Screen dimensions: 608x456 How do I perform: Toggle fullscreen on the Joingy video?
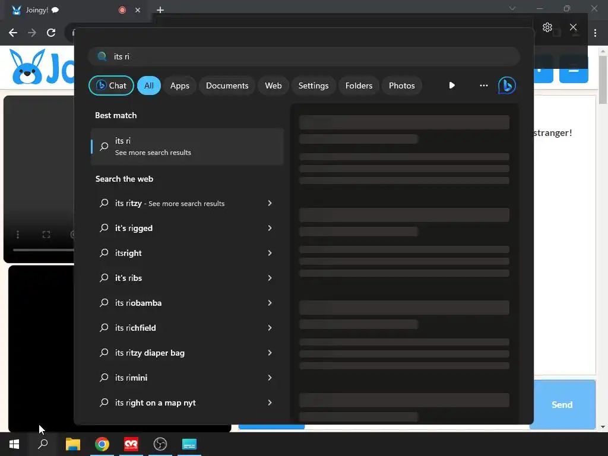[x=46, y=235]
